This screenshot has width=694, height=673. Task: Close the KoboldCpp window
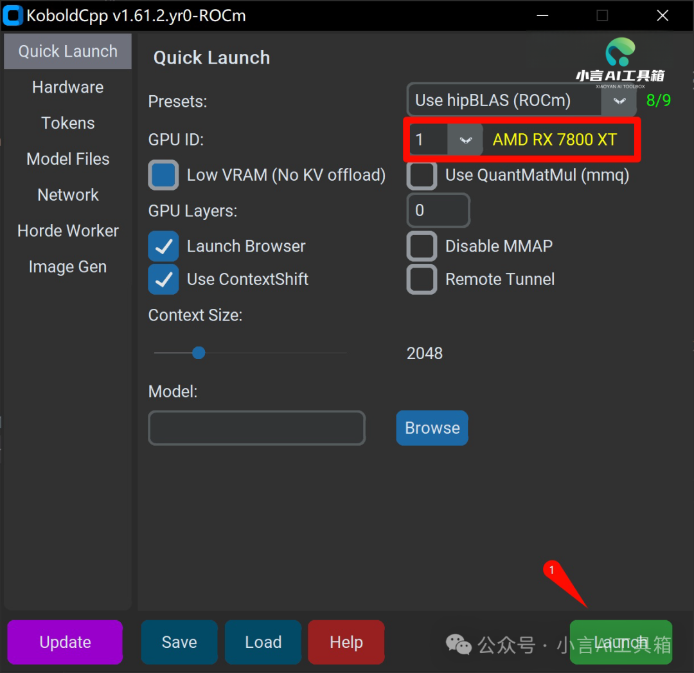pyautogui.click(x=662, y=15)
